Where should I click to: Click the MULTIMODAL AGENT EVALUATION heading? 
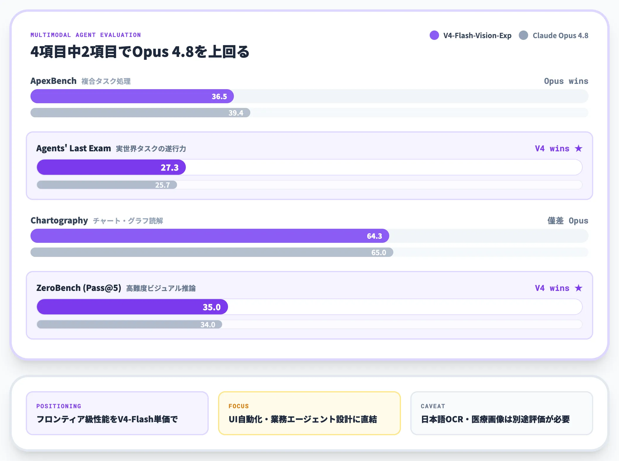pyautogui.click(x=86, y=35)
